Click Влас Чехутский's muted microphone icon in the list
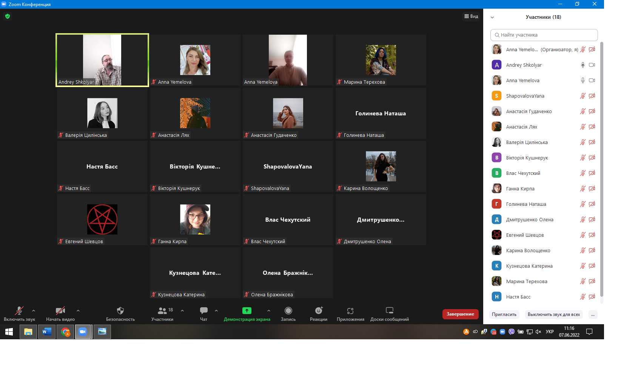This screenshot has height=380, width=638. coord(583,173)
